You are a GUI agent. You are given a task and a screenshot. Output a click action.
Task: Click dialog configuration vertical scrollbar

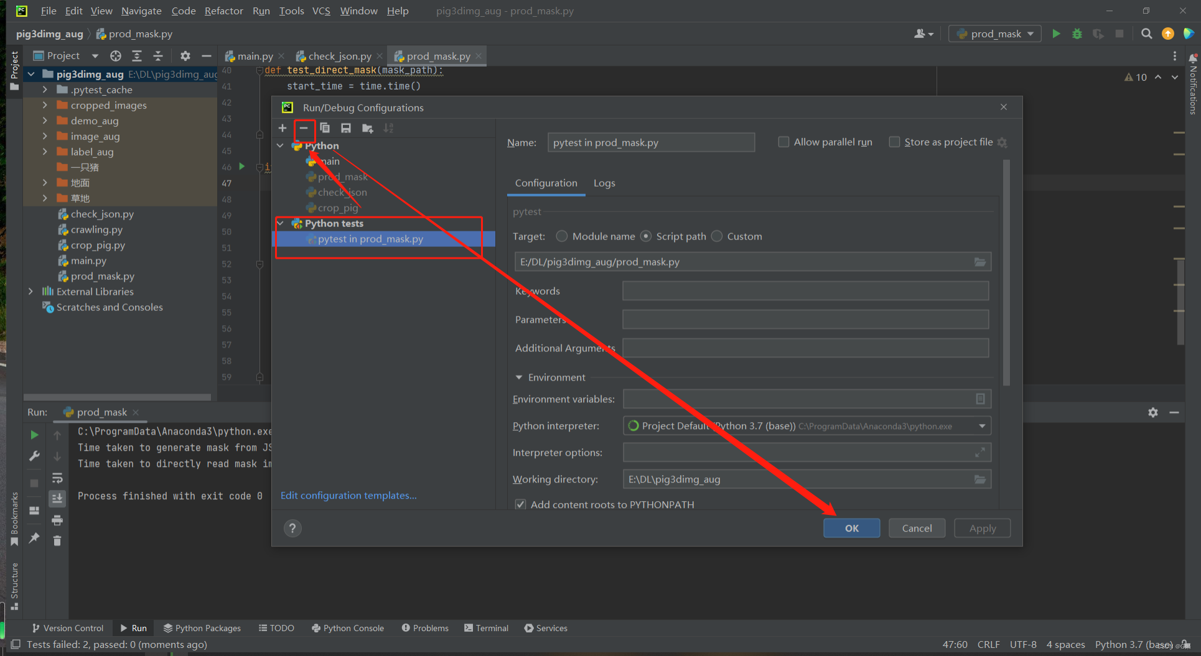tap(1006, 272)
